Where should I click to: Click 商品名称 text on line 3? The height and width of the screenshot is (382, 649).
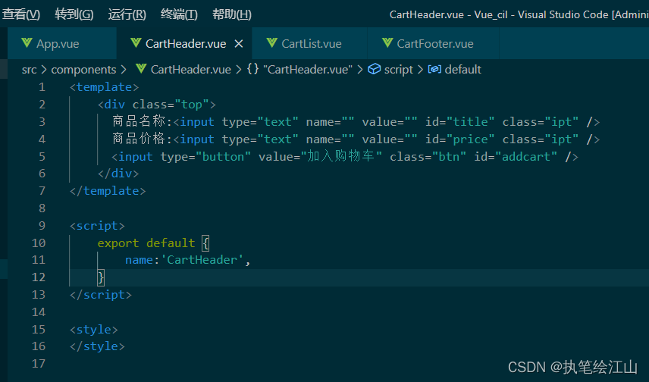point(139,122)
